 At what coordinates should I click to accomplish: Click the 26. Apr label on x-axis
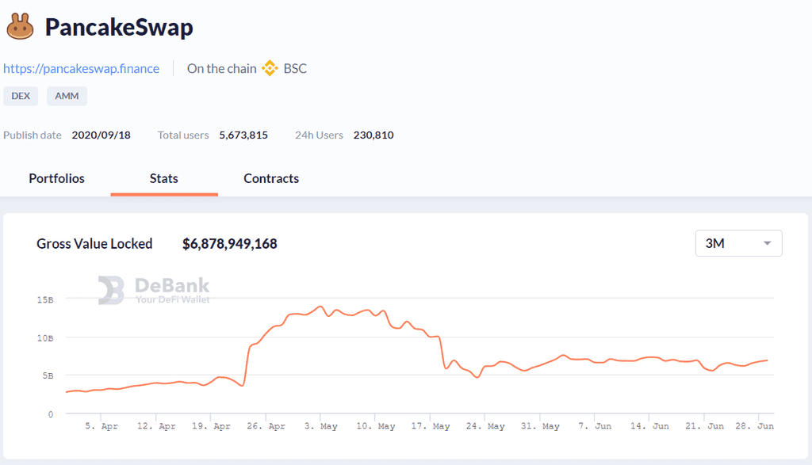coord(266,426)
